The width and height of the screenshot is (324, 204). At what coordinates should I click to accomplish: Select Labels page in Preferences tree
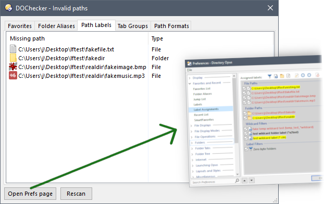click(x=198, y=104)
